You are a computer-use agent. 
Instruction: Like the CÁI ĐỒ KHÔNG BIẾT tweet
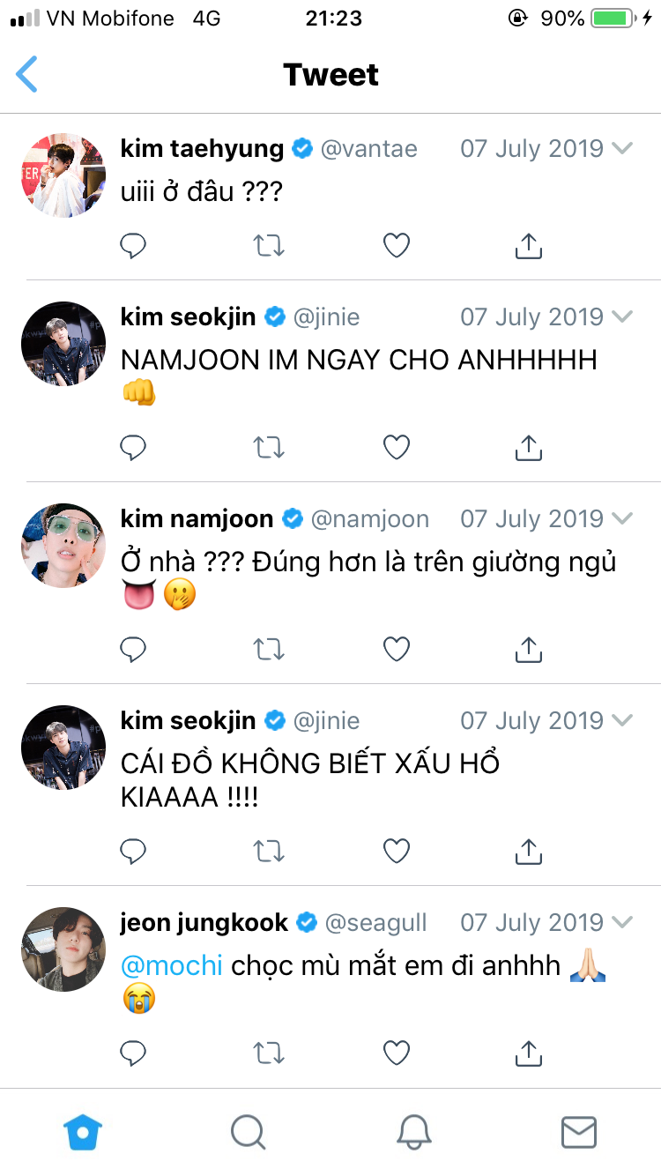tap(397, 851)
